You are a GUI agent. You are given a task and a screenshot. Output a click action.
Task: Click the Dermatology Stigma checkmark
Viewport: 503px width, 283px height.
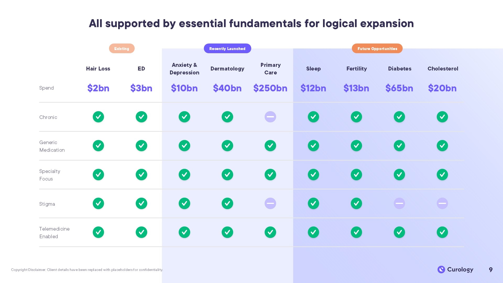(227, 203)
